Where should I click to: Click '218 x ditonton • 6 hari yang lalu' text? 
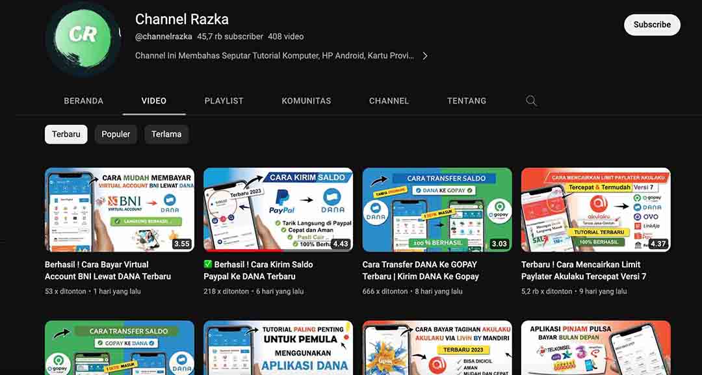click(253, 291)
